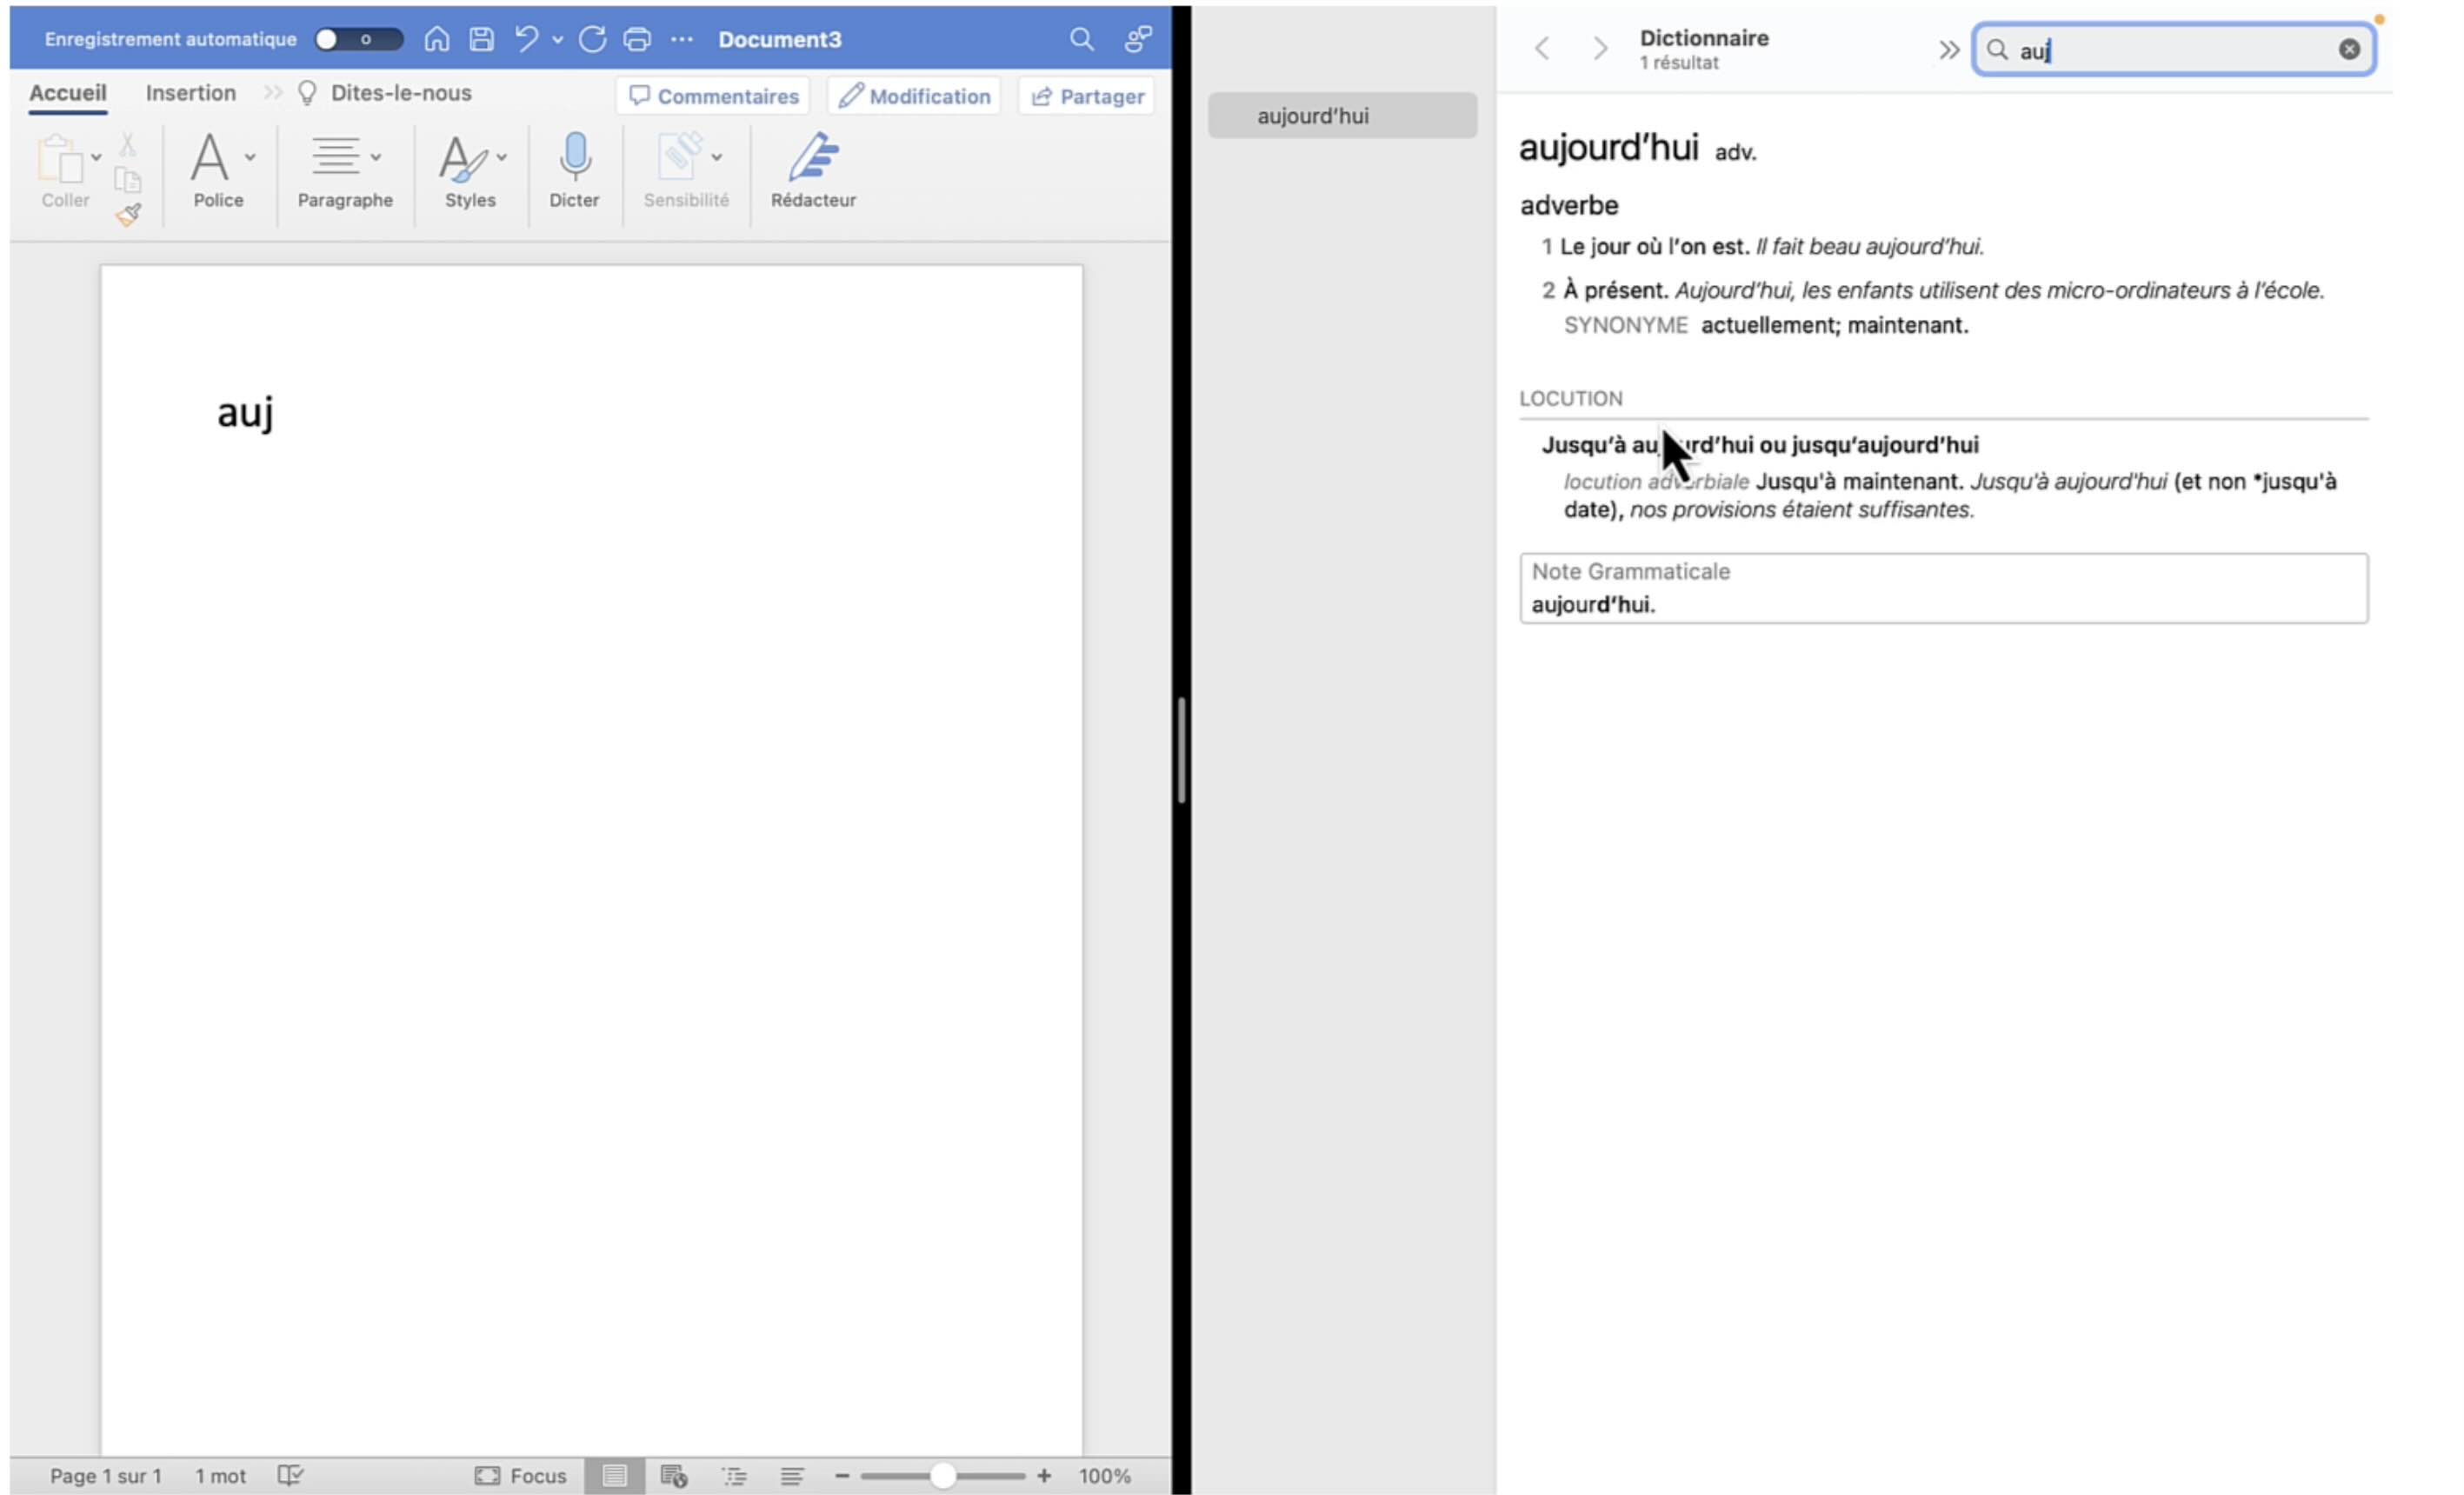Toggle Enregistrement automatique switch
2464x1495 pixels.
357,39
